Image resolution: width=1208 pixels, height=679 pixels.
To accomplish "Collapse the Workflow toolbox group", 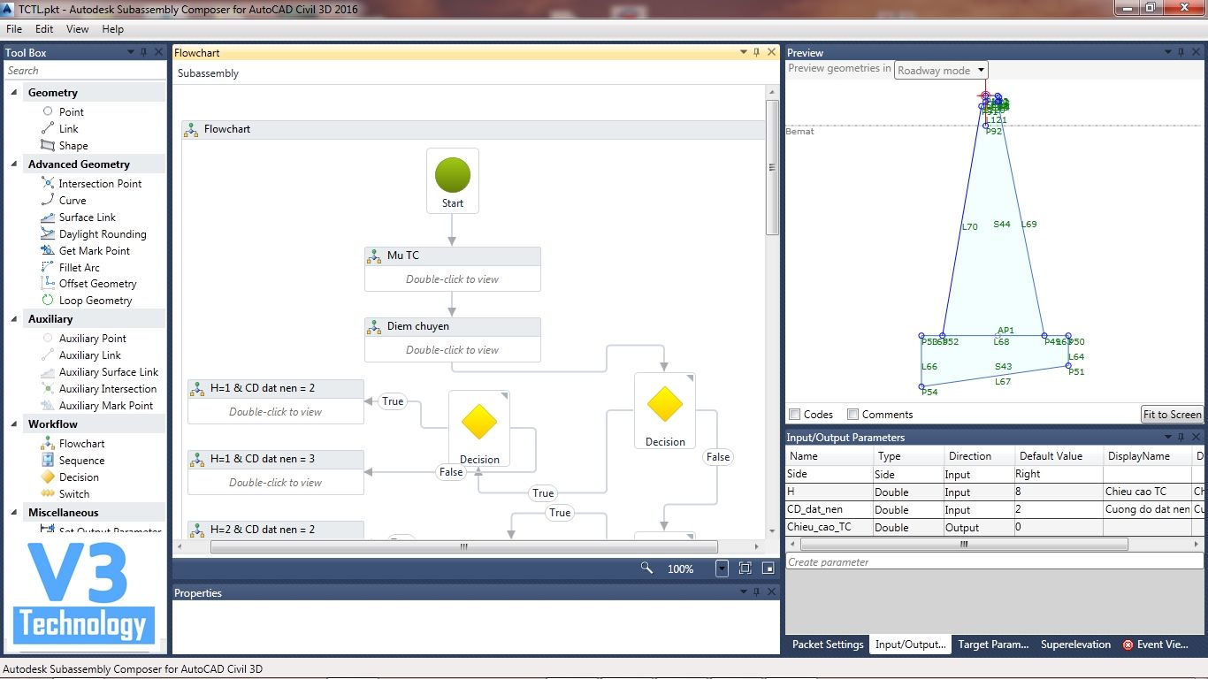I will point(14,424).
